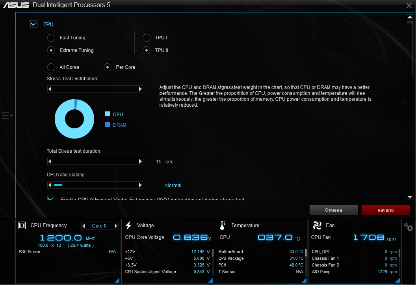Click the Voltage panel scrollbar

[213, 253]
